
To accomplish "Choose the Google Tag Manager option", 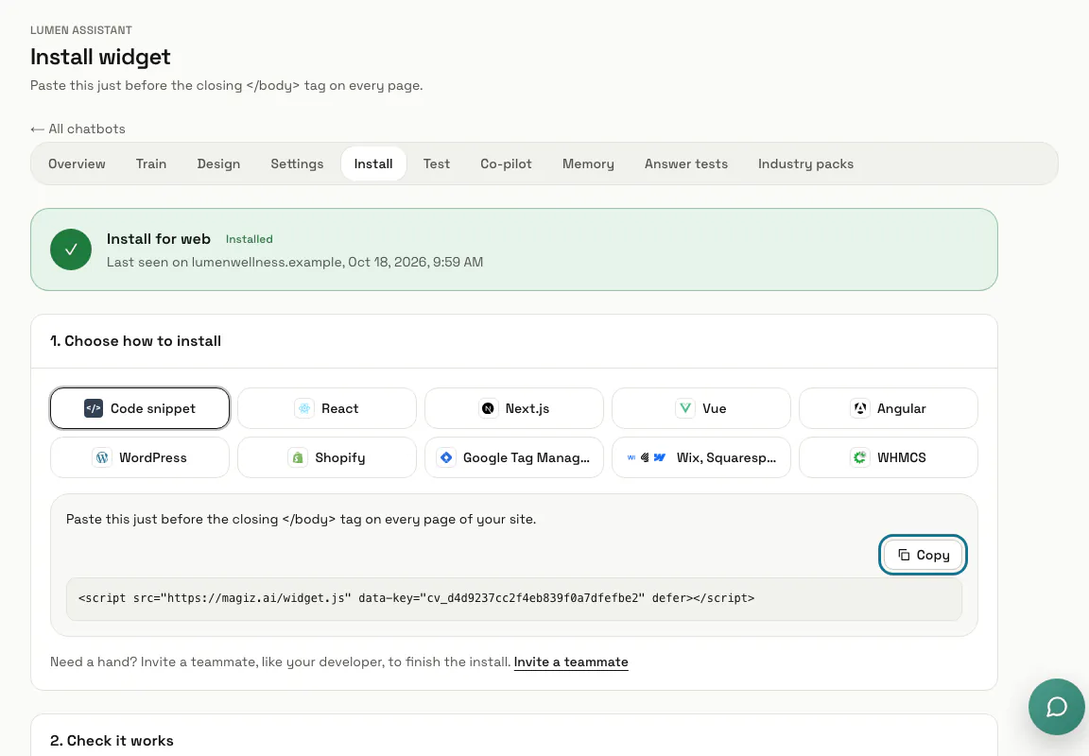I will pyautogui.click(x=514, y=457).
